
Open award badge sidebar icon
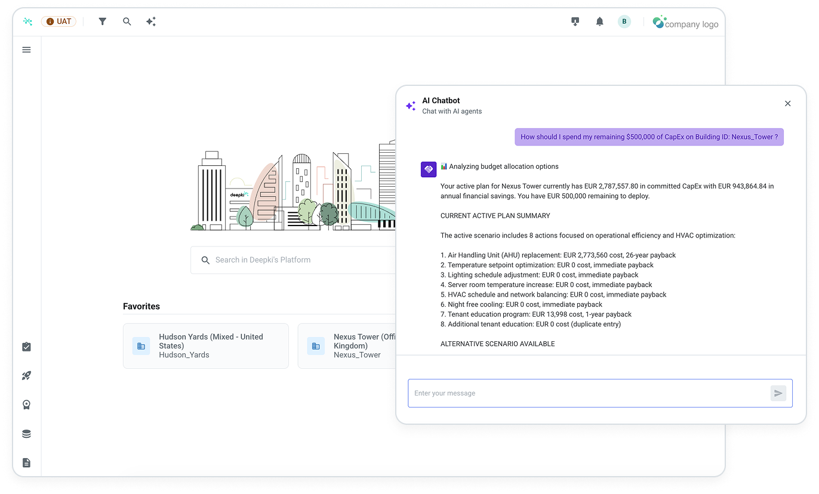click(x=26, y=405)
